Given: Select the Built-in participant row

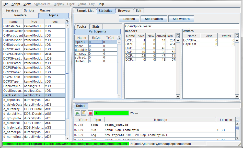Looking at the screenshot, I should click(x=96, y=61).
